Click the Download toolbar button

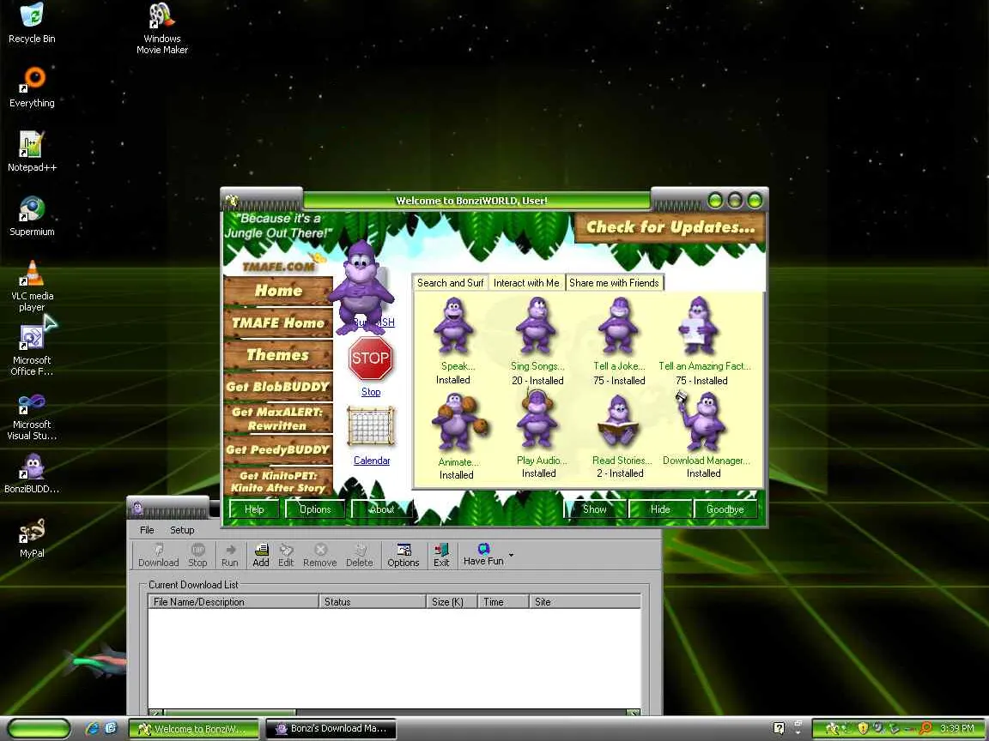pos(158,555)
